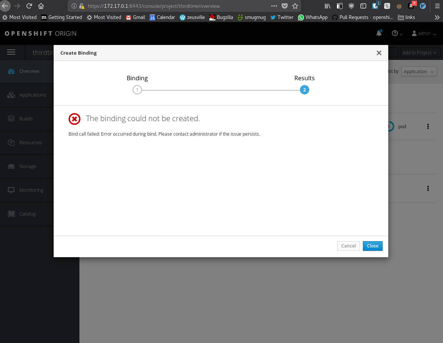This screenshot has width=443, height=343.
Task: Bookmark this page with star icon
Action: click(295, 6)
